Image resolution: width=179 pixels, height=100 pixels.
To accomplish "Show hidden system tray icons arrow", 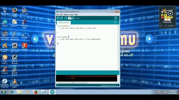I will [x=156, y=92].
